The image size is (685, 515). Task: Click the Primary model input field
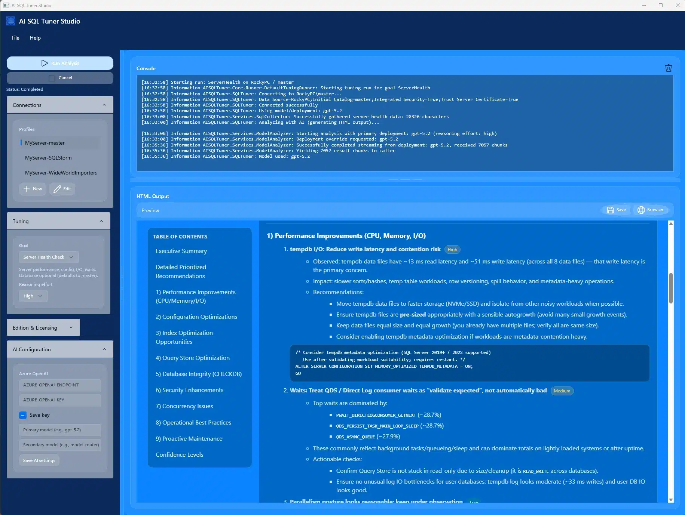tap(59, 430)
